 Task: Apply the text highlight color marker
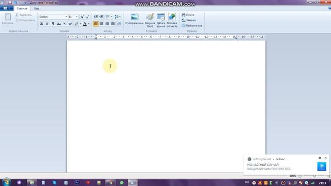point(77,24)
